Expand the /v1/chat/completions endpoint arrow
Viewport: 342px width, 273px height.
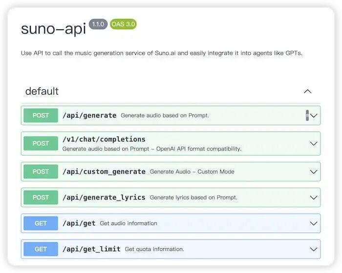[x=314, y=143]
